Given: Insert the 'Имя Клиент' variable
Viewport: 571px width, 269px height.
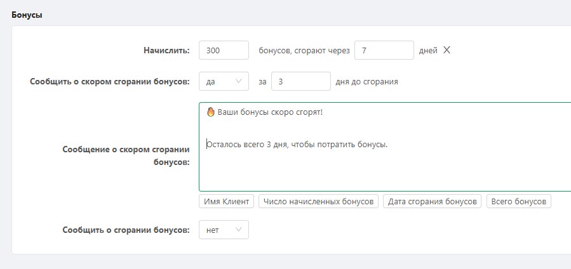Looking at the screenshot, I should tap(226, 201).
